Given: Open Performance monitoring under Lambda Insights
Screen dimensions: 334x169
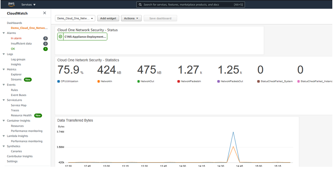Looking at the screenshot, I should click(27, 141).
